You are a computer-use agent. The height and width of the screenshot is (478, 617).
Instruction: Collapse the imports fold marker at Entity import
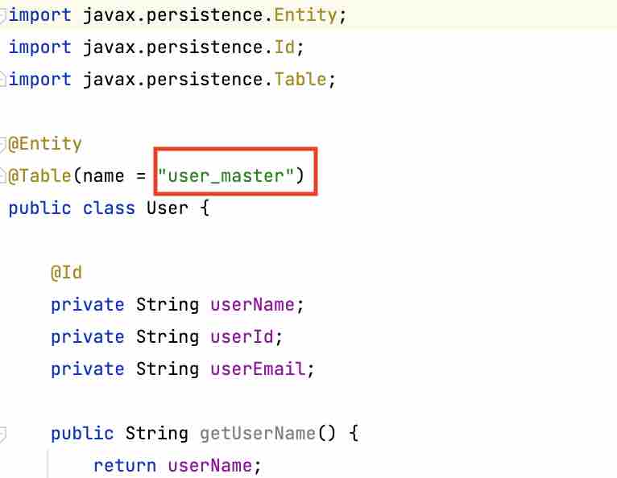[x=2, y=16]
